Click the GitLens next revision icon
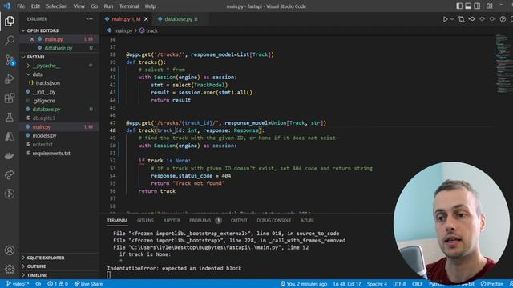The height and width of the screenshot is (288, 513). tap(492, 19)
